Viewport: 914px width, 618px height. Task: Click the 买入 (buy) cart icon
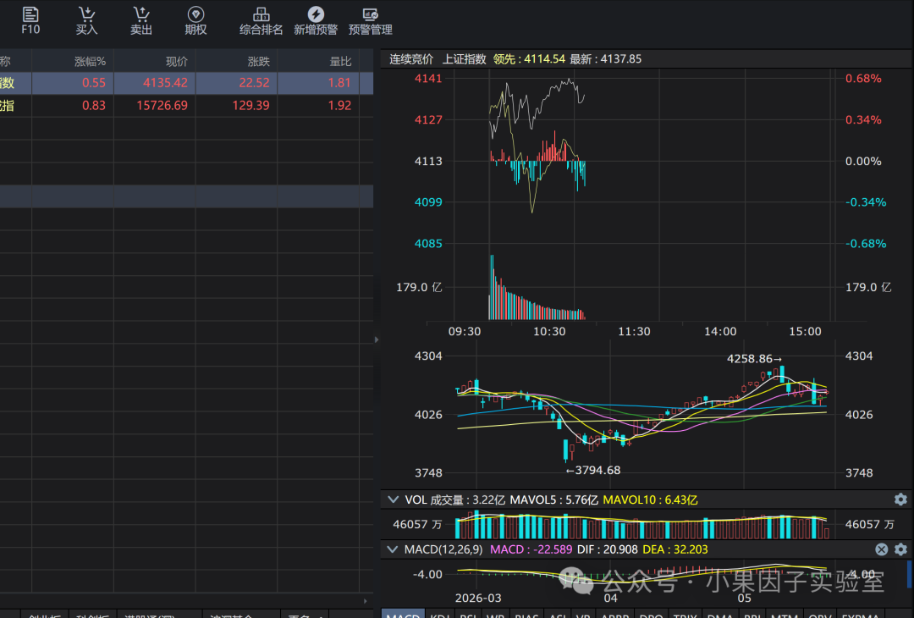pyautogui.click(x=86, y=21)
